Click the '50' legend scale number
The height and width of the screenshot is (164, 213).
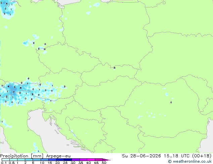coord(104,163)
